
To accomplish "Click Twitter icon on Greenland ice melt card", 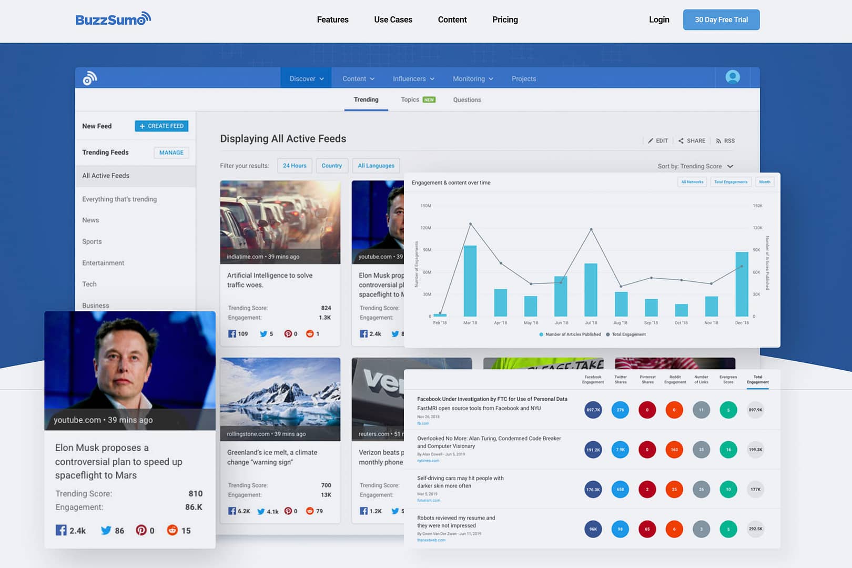I will pos(261,511).
